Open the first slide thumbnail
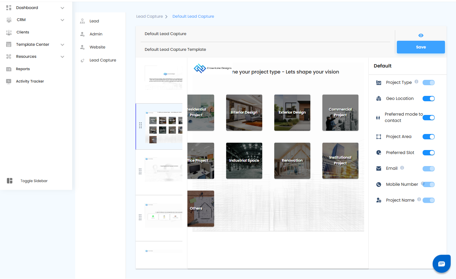 point(163,78)
